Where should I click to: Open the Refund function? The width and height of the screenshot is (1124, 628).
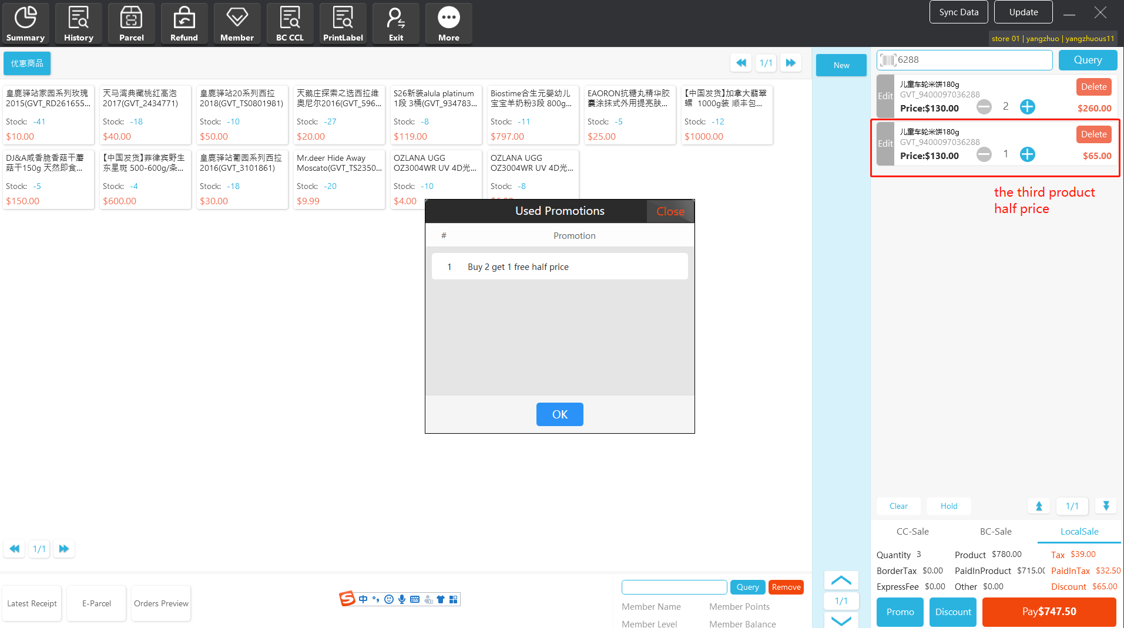184,23
